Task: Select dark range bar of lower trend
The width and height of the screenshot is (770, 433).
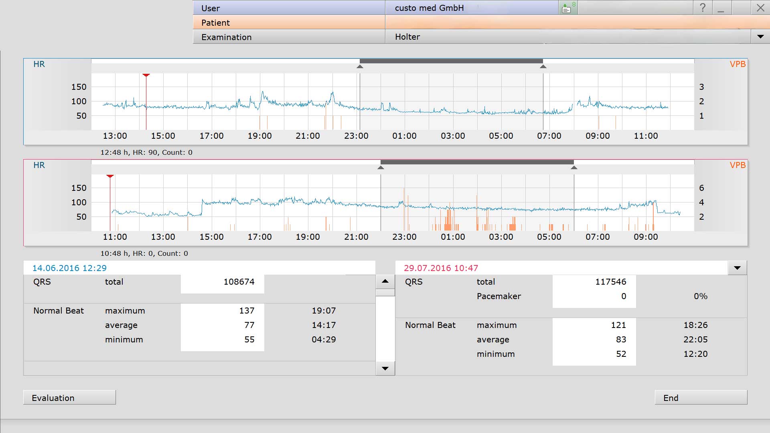Action: [x=477, y=162]
